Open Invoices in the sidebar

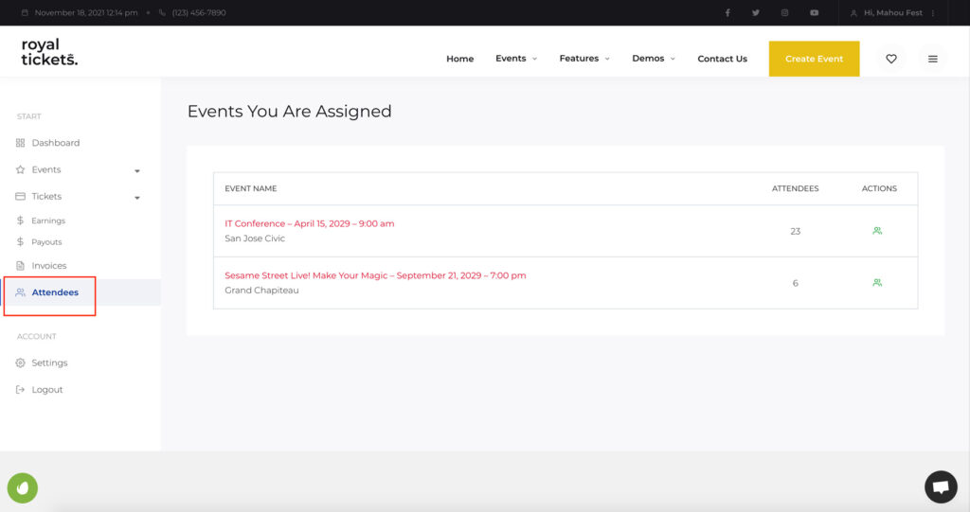click(49, 266)
